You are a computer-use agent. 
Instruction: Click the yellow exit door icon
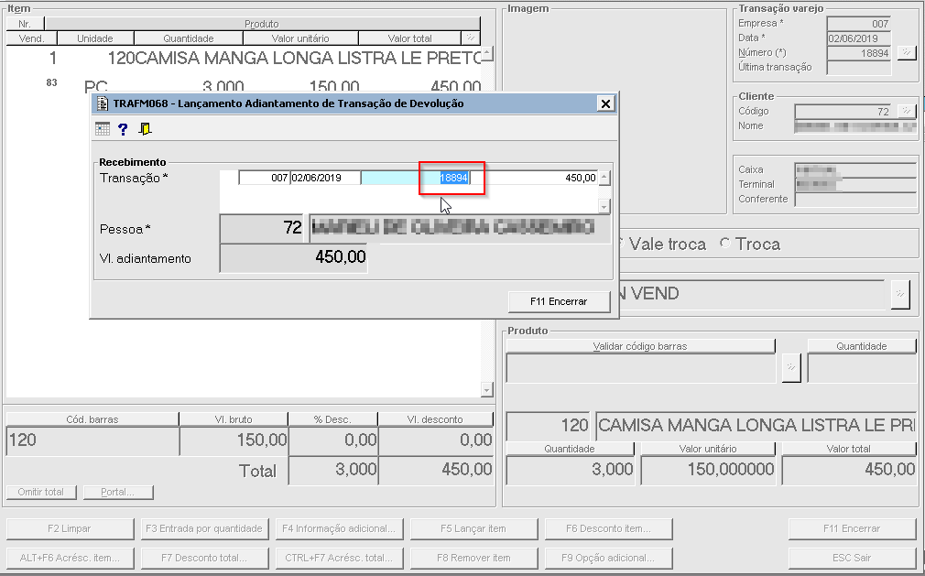(145, 128)
